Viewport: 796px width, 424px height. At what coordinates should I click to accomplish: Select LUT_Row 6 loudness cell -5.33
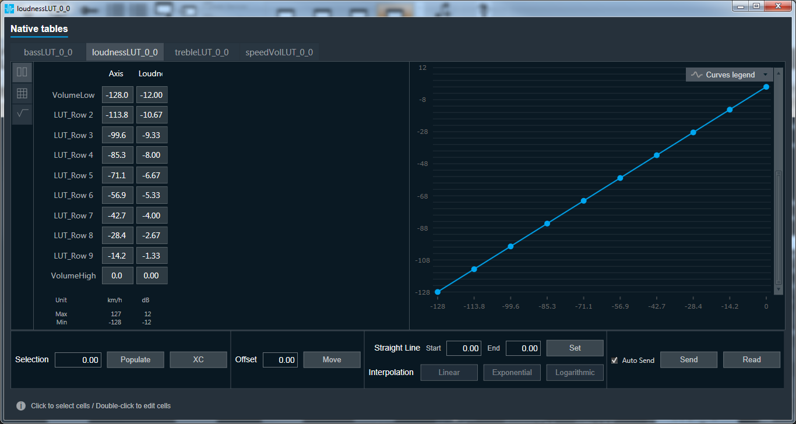point(152,196)
